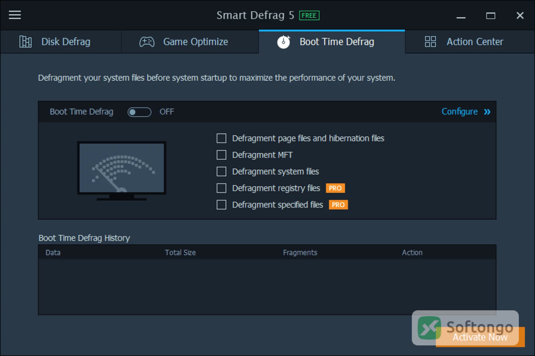This screenshot has height=356, width=535.
Task: Click the OFF status label
Action: point(167,112)
